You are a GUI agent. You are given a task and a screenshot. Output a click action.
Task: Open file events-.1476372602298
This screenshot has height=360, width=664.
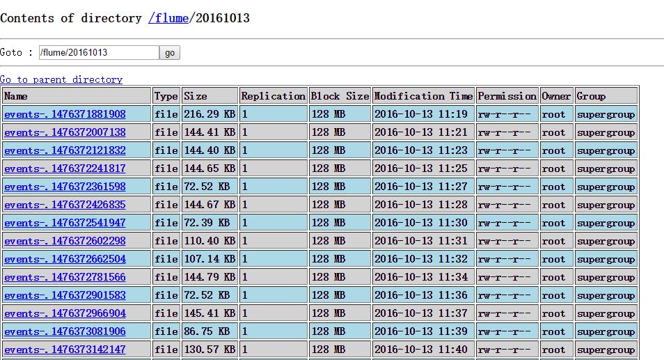pos(65,241)
